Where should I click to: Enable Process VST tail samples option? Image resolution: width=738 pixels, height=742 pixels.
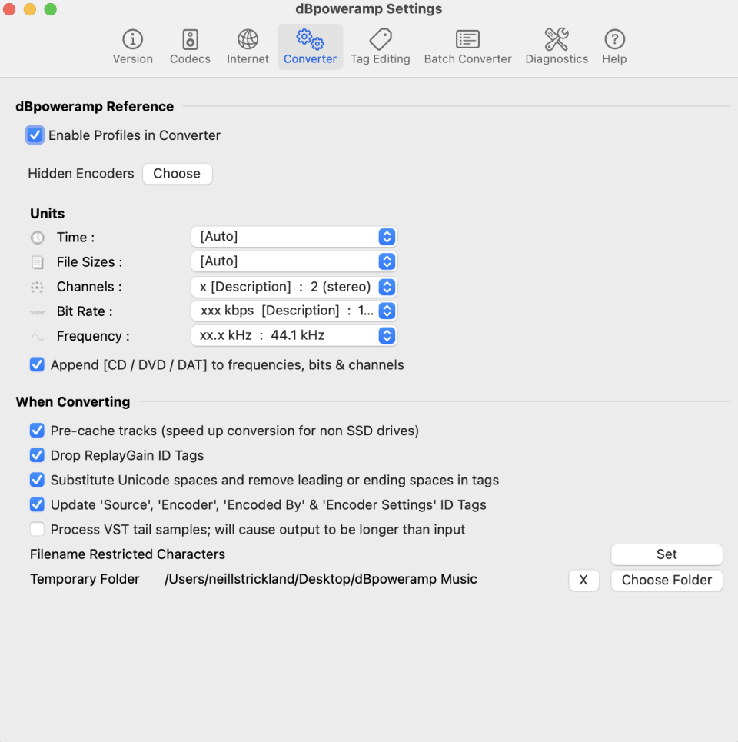click(37, 529)
